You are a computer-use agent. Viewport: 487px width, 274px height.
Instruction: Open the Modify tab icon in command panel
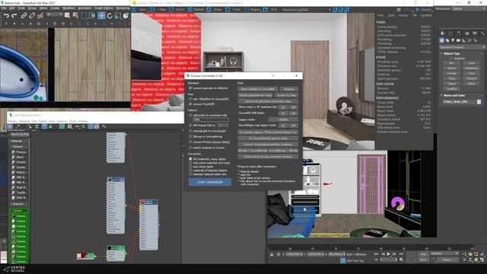click(450, 33)
